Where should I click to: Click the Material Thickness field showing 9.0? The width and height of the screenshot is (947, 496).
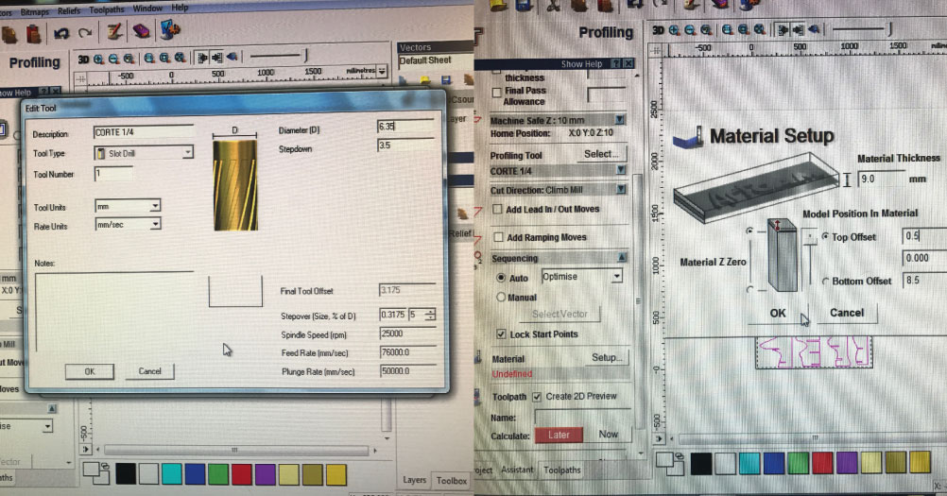click(x=881, y=179)
